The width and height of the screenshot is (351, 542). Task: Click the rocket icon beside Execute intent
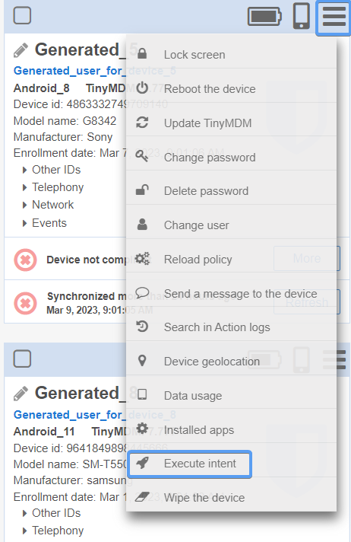coord(142,463)
